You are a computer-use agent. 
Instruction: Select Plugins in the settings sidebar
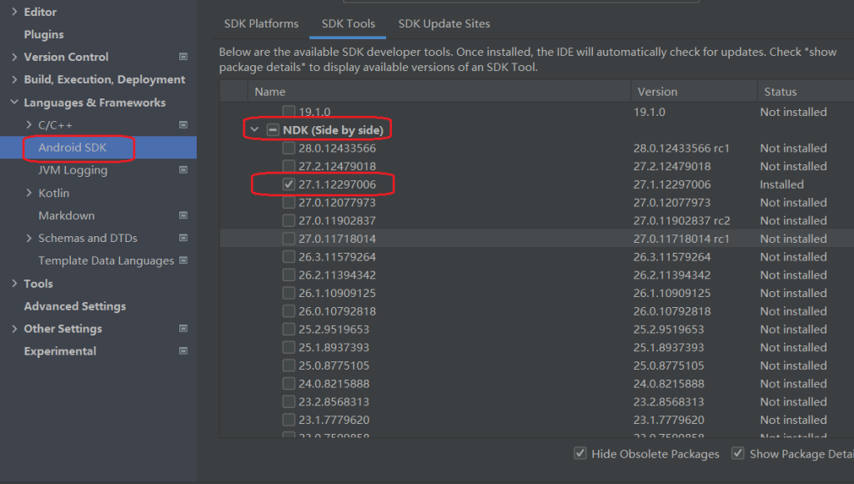[x=43, y=34]
